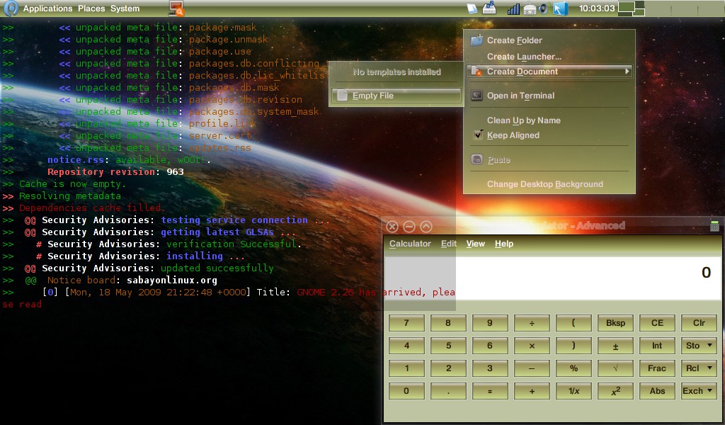This screenshot has height=425, width=725.
Task: Choose Clean Up by Name
Action: pyautogui.click(x=549, y=120)
